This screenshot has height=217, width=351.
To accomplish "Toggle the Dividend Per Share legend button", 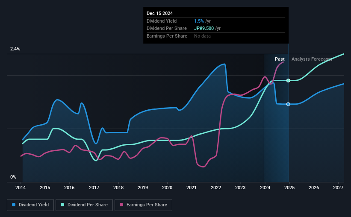I will coord(84,205).
